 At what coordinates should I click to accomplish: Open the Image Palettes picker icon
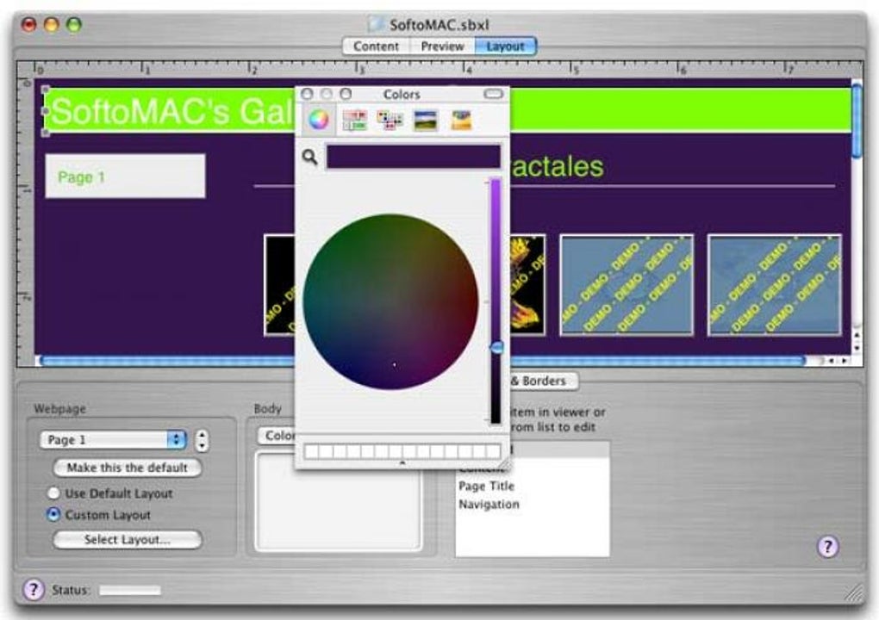426,119
